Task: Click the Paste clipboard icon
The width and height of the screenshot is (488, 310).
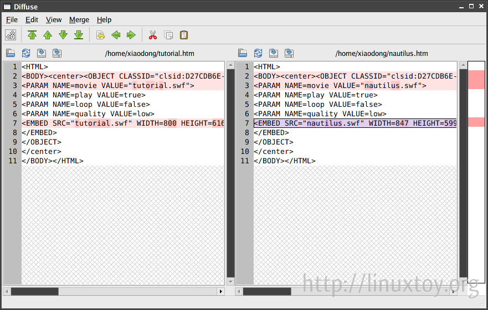Action: tap(184, 35)
